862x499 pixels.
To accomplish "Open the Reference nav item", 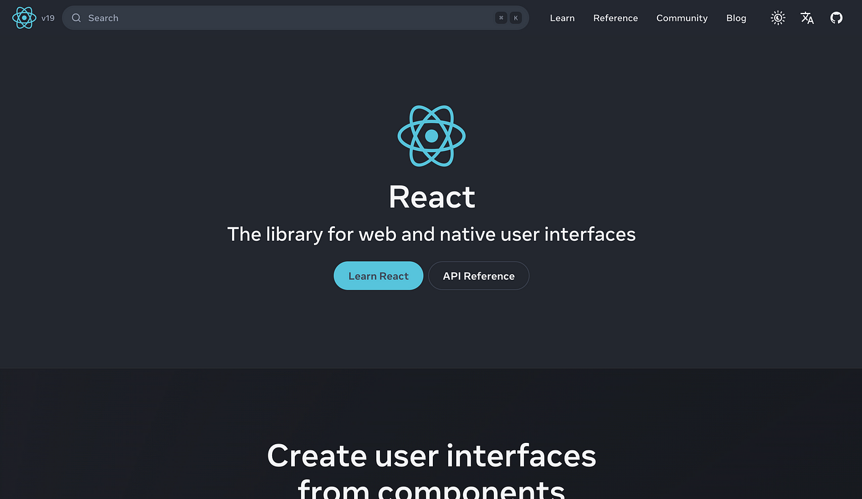I will coord(616,18).
